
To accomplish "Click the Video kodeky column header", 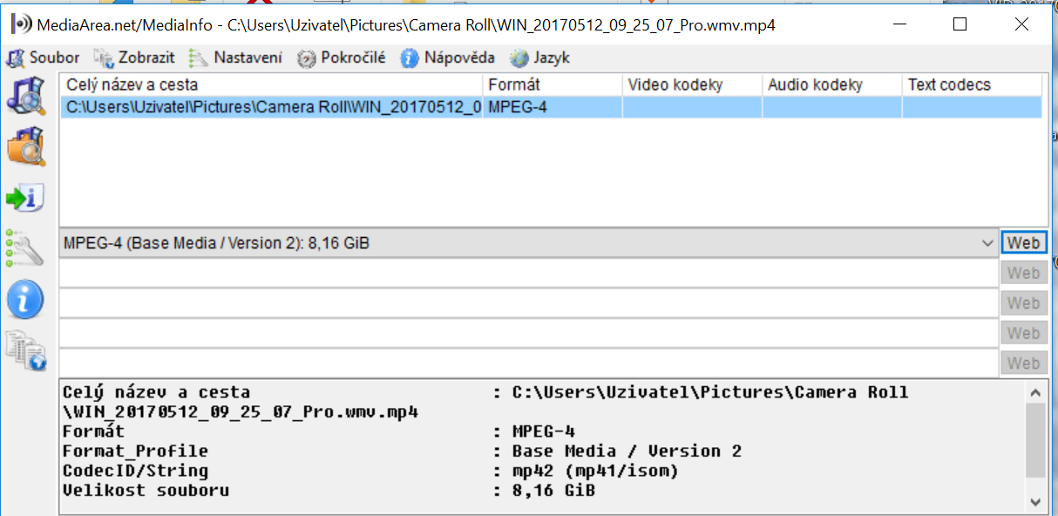I will click(x=692, y=85).
